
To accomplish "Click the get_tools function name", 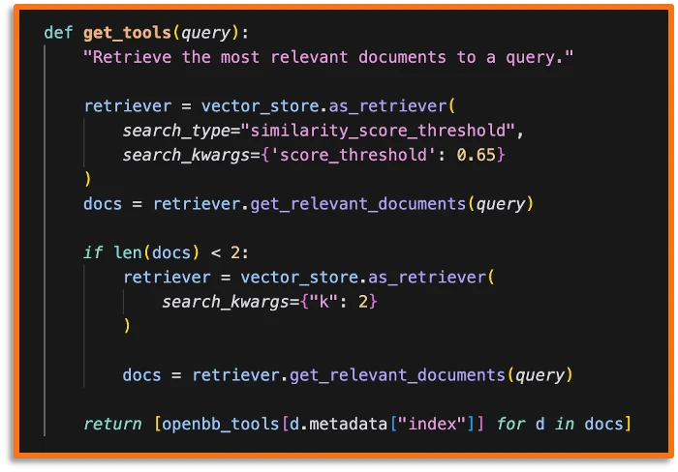I will 122,32.
